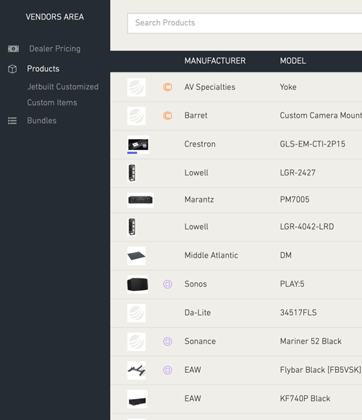Focus the Search Products field
The image size is (362, 420).
[245, 23]
